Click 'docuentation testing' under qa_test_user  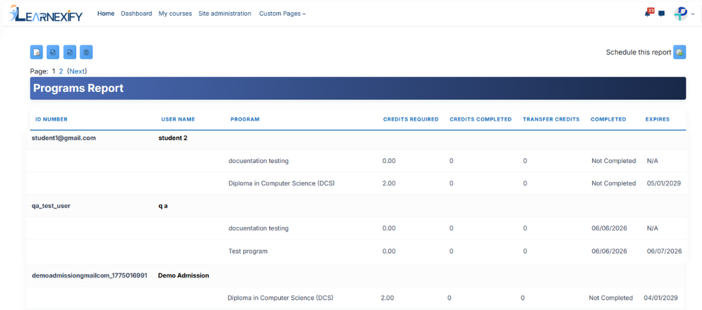click(258, 228)
